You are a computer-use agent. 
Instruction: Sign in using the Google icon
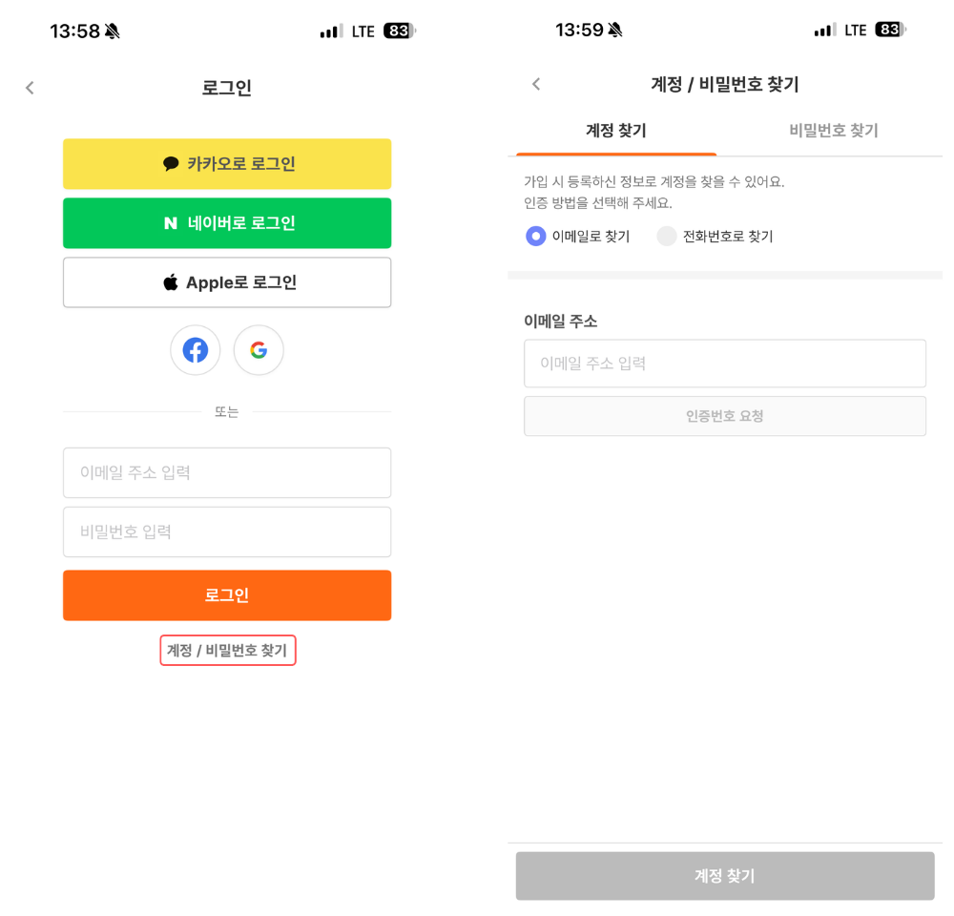tap(259, 350)
